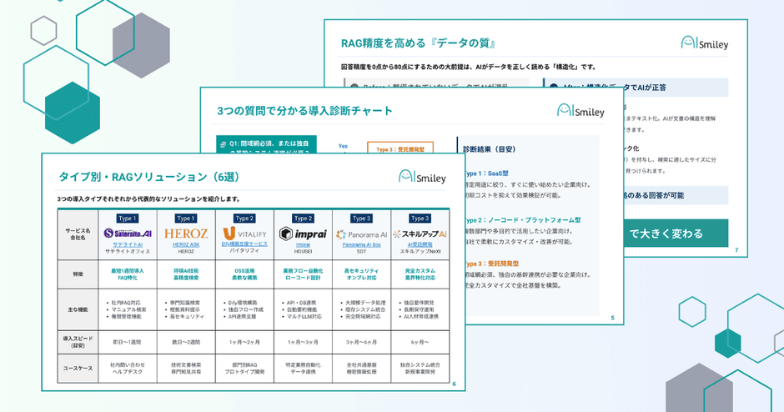Select the 3つの質問で分かる導入診断チャート slide title
784x412 pixels.
[304, 110]
